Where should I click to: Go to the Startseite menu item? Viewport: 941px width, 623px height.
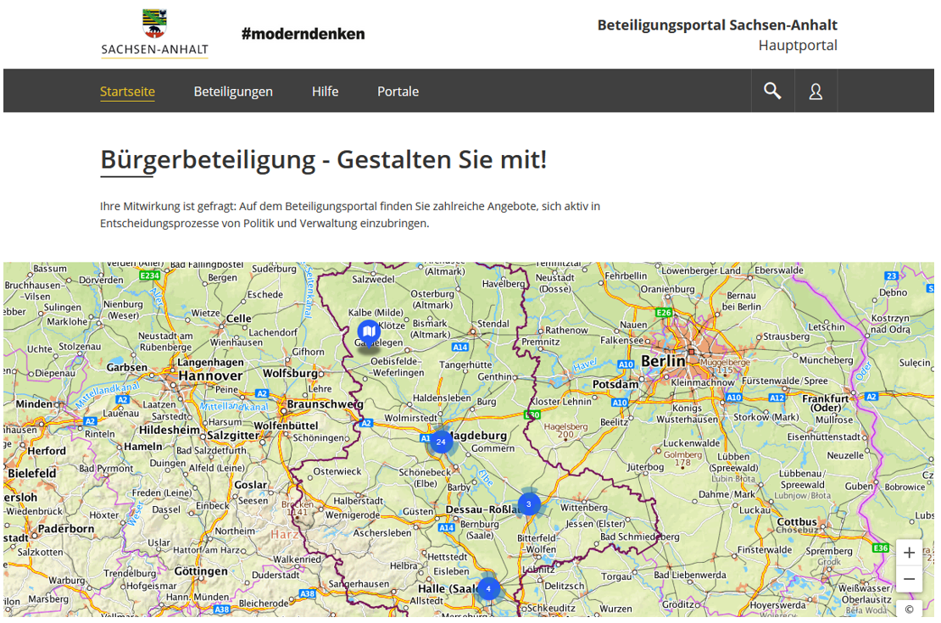[x=127, y=92]
